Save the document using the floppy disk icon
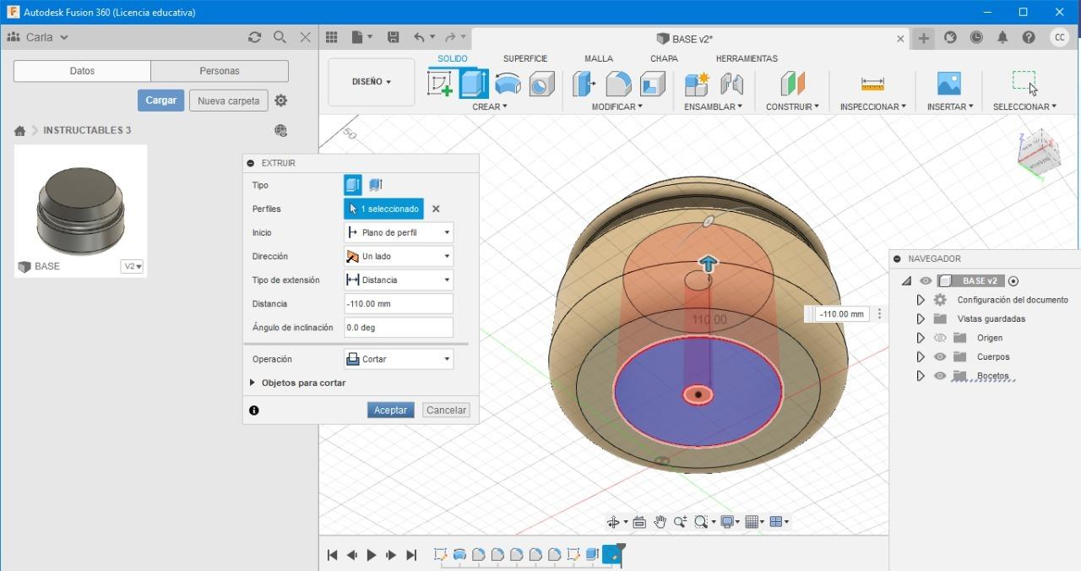This screenshot has width=1081, height=571. tap(393, 37)
